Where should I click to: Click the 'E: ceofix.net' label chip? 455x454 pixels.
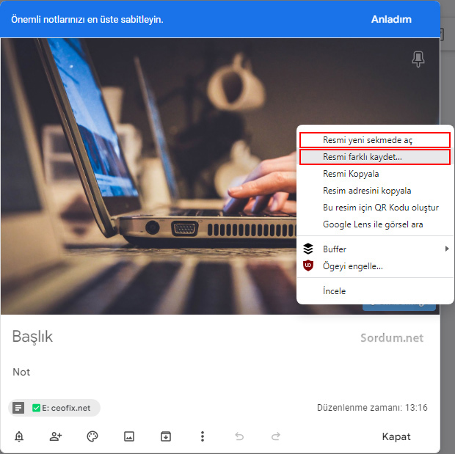(54, 408)
